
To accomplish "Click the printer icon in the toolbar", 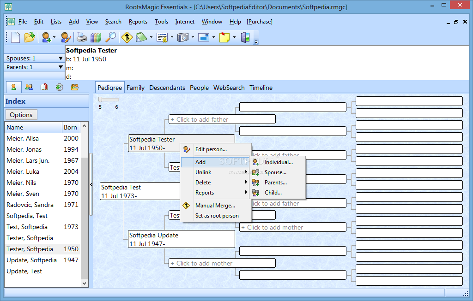I will pyautogui.click(x=81, y=37).
